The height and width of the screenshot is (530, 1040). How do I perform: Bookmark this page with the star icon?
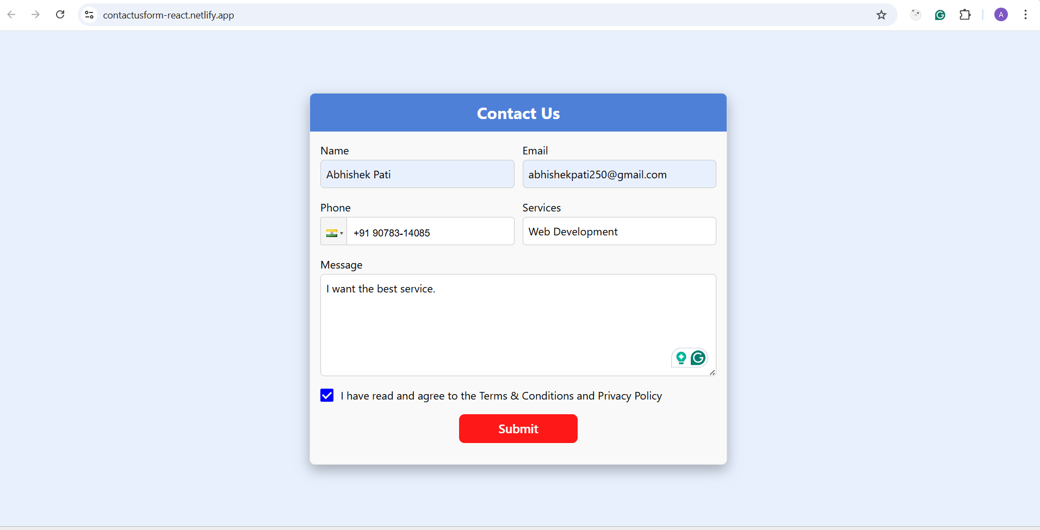pos(881,15)
